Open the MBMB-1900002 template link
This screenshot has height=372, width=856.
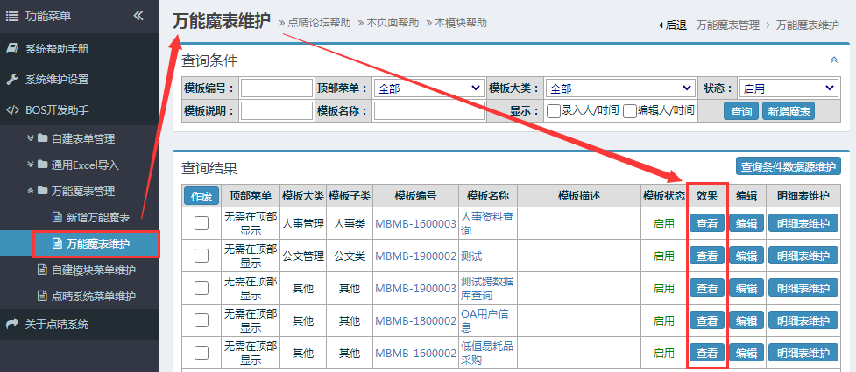[x=415, y=256]
